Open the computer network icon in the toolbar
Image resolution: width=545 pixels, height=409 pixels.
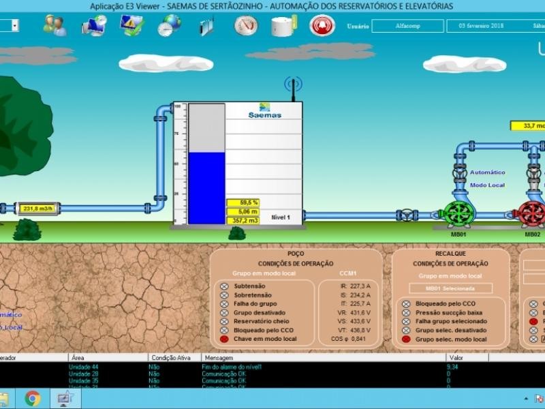click(93, 26)
